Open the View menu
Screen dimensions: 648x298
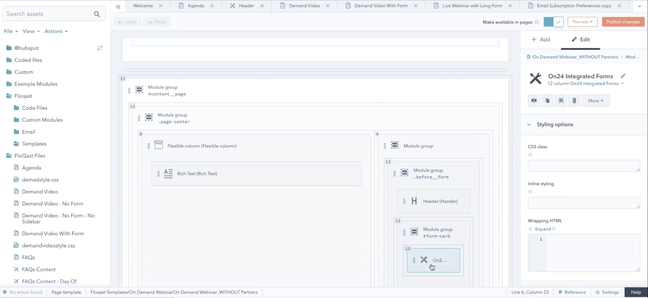coord(31,31)
